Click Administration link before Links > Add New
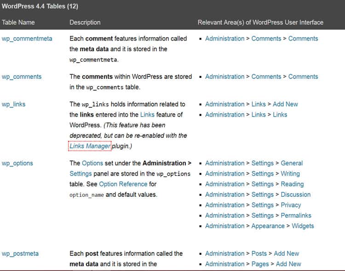 [225, 104]
